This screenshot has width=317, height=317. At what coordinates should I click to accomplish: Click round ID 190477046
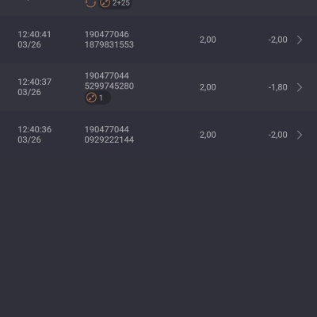coord(106,34)
